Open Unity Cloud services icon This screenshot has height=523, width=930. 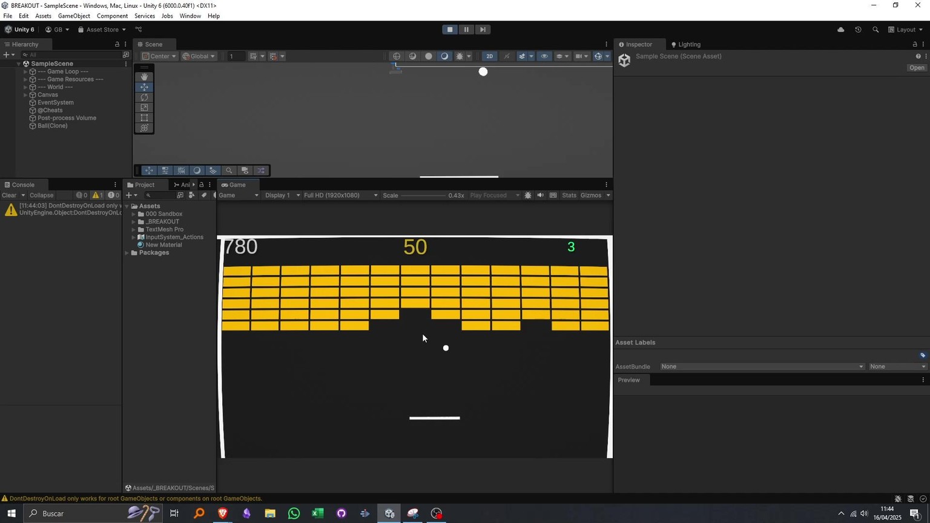pos(840,30)
